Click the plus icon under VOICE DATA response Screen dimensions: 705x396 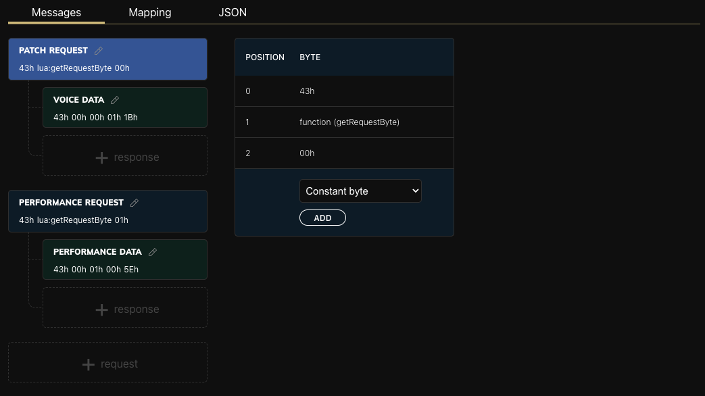click(x=101, y=157)
